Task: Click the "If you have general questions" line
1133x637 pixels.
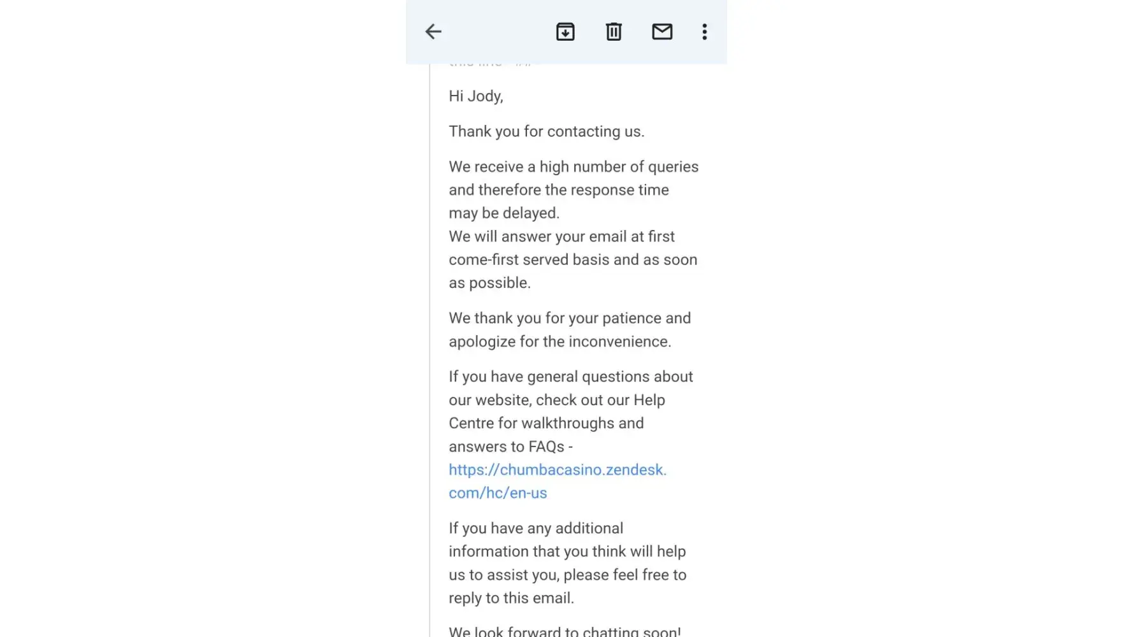Action: (x=570, y=377)
